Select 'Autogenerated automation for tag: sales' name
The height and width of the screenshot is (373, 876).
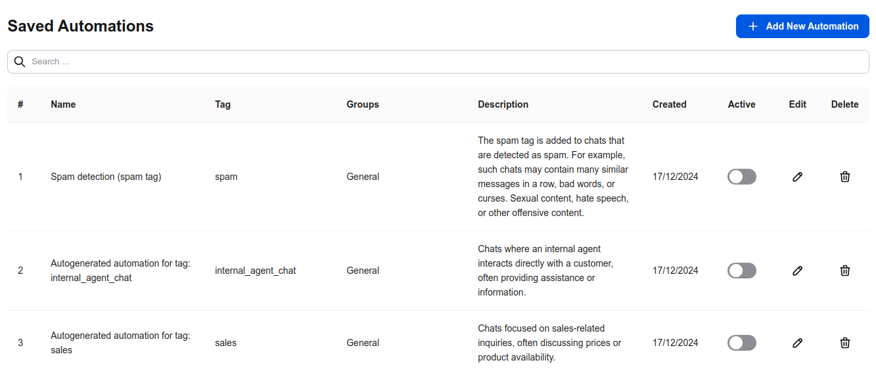pyautogui.click(x=121, y=343)
